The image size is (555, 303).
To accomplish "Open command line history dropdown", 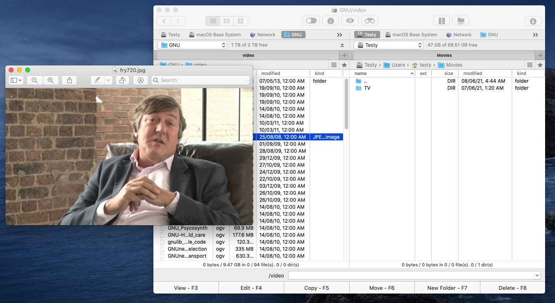I will (537, 275).
